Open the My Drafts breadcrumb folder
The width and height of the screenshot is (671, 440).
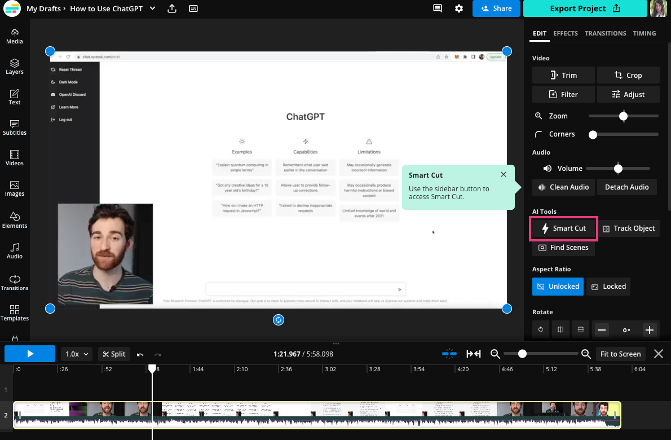(x=45, y=8)
